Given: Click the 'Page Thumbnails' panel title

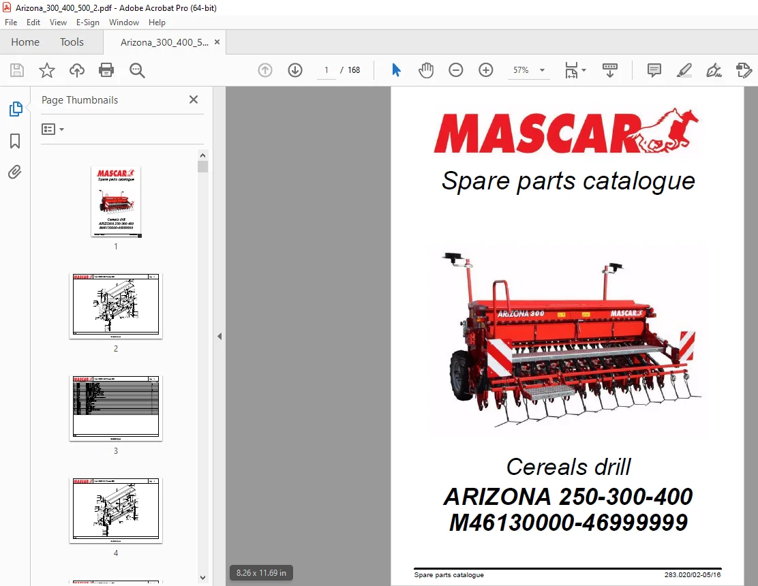Looking at the screenshot, I should [80, 100].
